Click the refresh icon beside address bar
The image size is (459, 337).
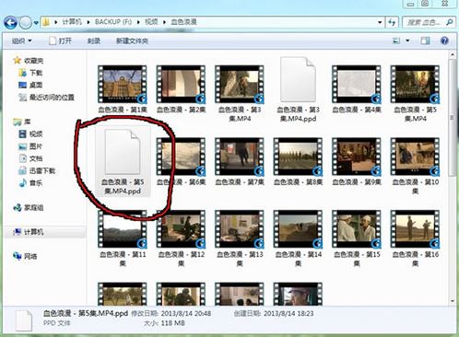pos(392,22)
